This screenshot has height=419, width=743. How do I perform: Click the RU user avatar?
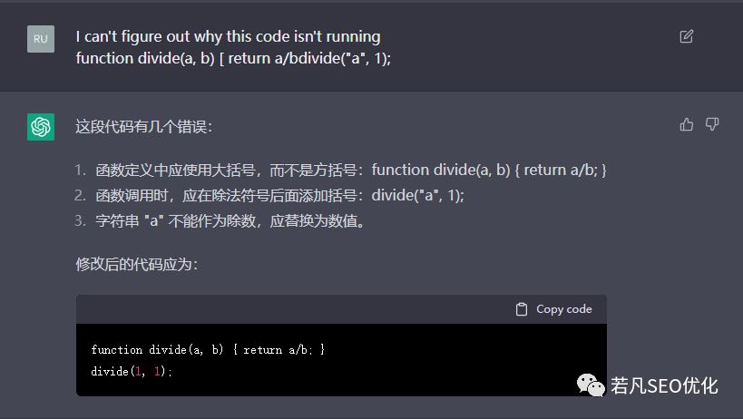(41, 39)
